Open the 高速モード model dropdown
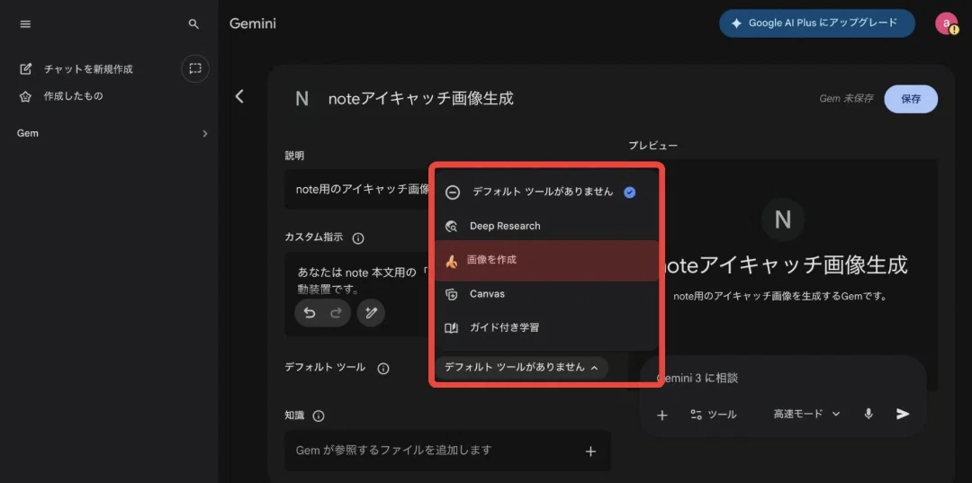The height and width of the screenshot is (483, 972). tap(806, 414)
